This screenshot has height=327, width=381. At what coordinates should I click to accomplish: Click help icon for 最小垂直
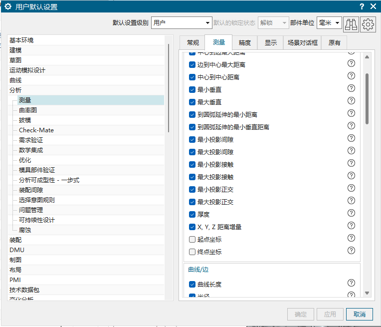pyautogui.click(x=351, y=88)
